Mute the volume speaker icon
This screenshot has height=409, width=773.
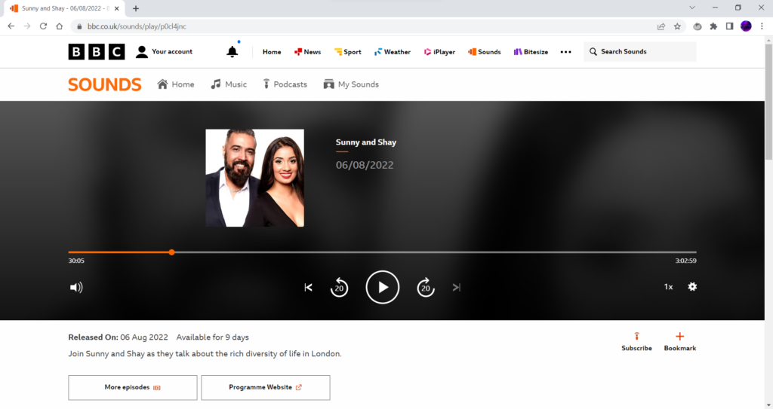click(76, 288)
